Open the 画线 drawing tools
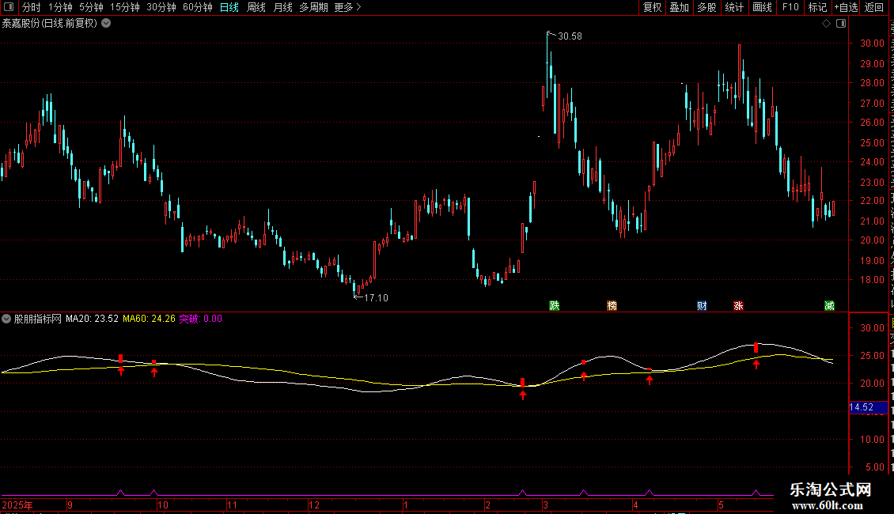894x514 pixels. coord(763,7)
